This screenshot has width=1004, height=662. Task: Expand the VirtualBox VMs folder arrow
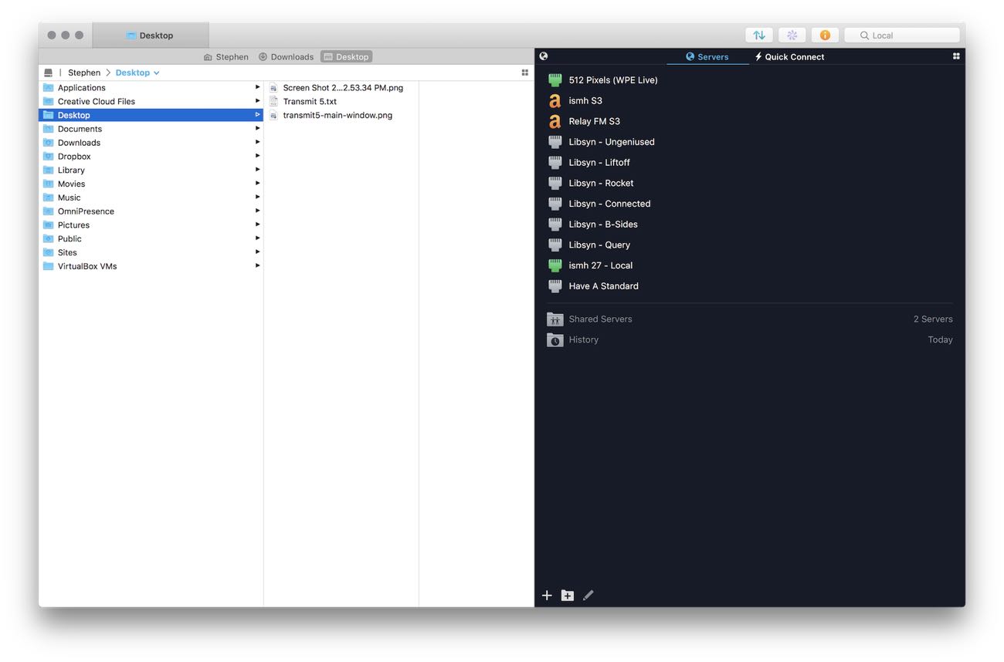[258, 266]
